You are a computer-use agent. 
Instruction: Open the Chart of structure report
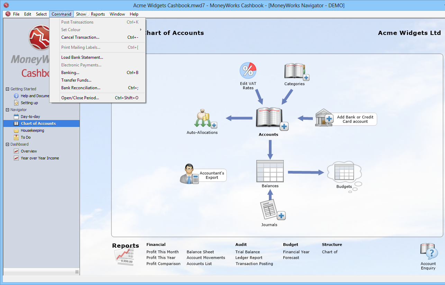pyautogui.click(x=330, y=252)
